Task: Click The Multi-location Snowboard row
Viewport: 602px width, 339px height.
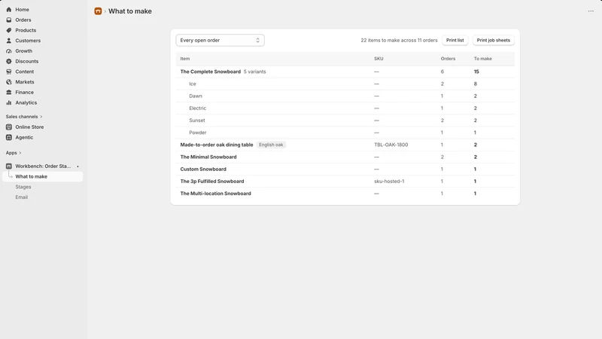Action: (345, 194)
